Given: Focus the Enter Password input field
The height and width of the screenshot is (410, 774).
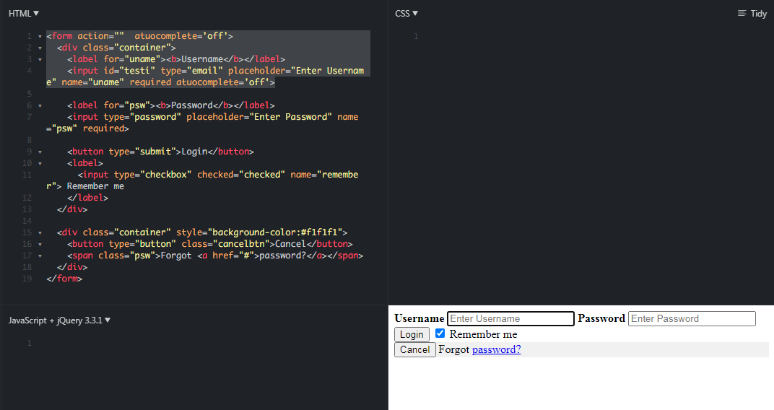Looking at the screenshot, I should [692, 318].
